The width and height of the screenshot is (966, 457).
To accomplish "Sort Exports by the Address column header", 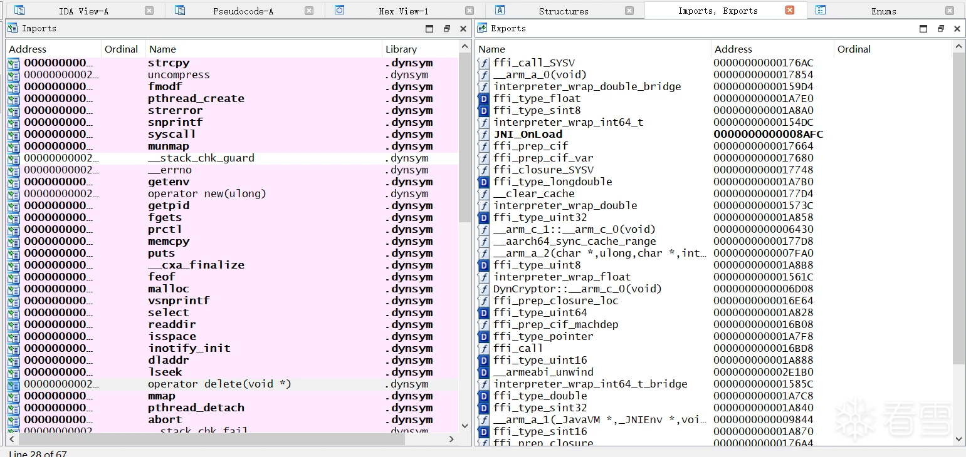I will tap(773, 49).
